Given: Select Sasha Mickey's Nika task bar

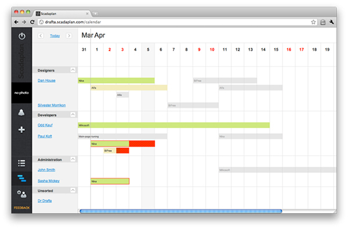Looking at the screenshot, I should (x=110, y=181).
